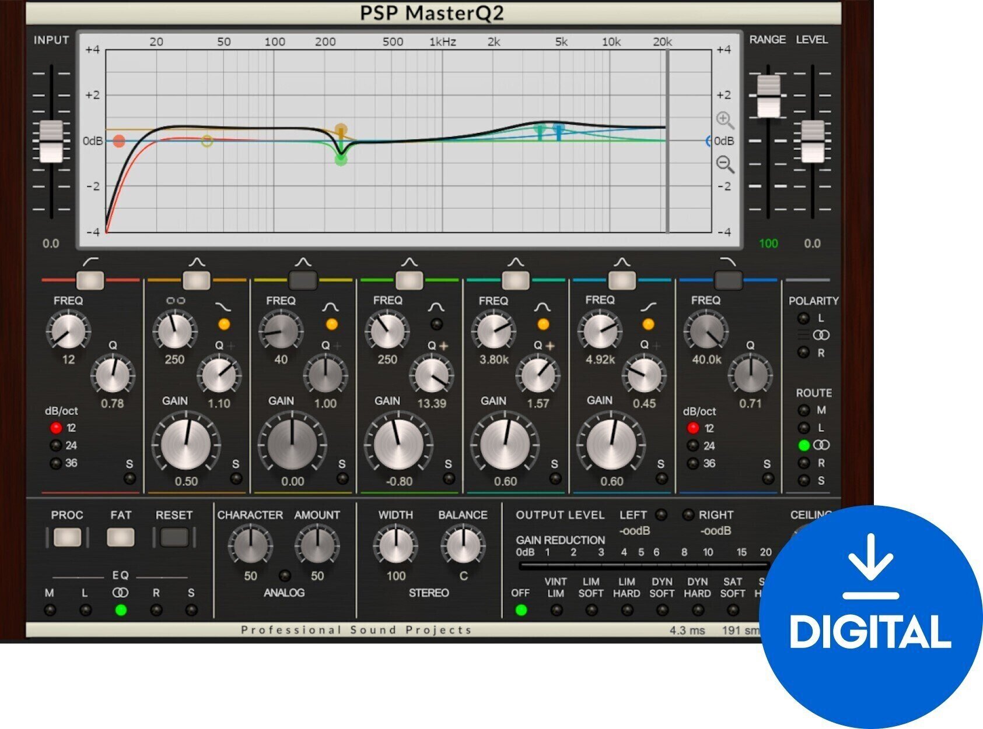Toggle the green 250 Hz band enable button
The height and width of the screenshot is (729, 983).
click(x=410, y=280)
